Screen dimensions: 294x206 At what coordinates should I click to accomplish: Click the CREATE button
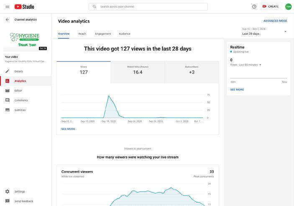271,6
